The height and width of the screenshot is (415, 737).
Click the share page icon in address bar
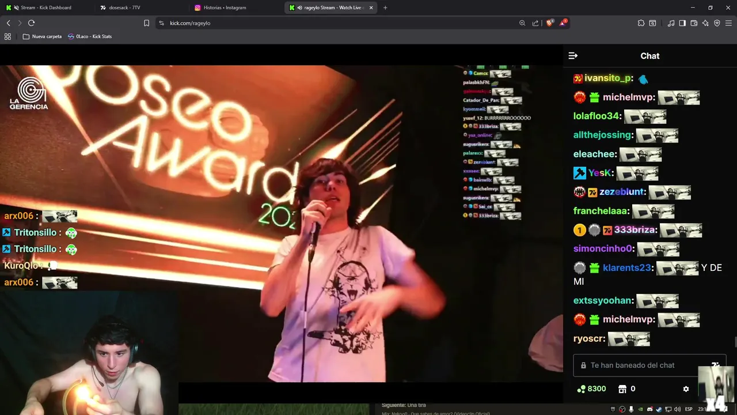[535, 23]
